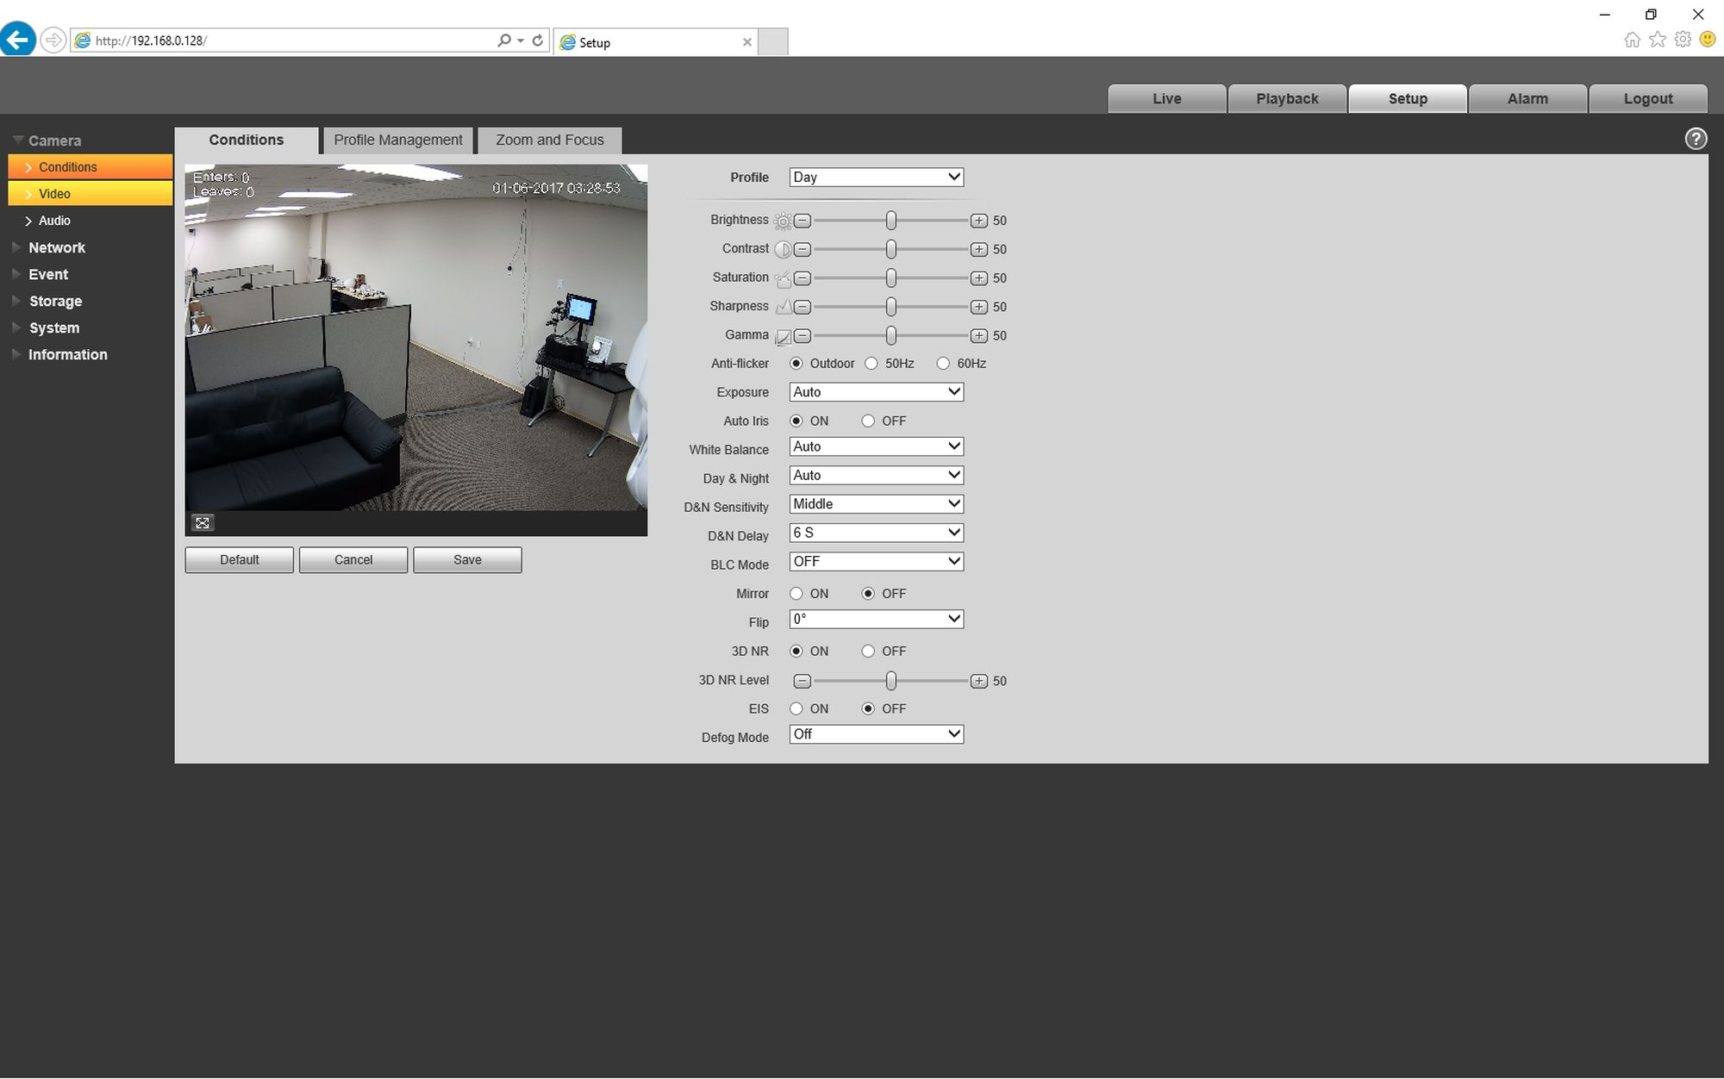Click the camera live preview image

[x=416, y=338]
